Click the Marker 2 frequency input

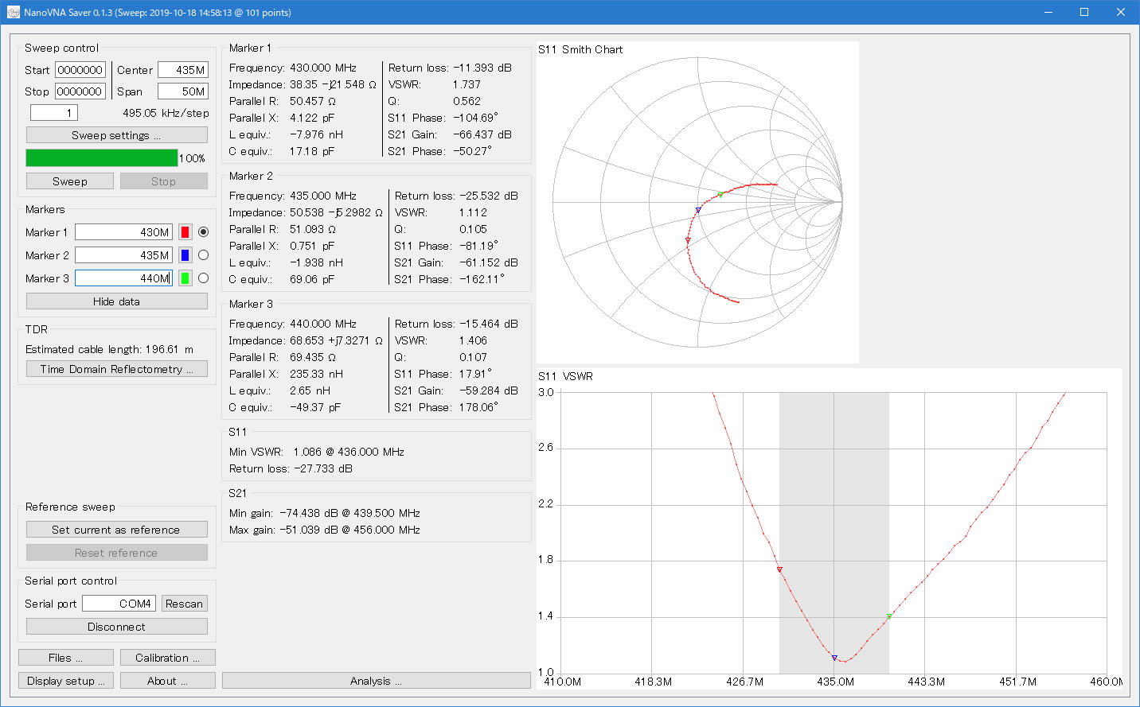tap(123, 255)
